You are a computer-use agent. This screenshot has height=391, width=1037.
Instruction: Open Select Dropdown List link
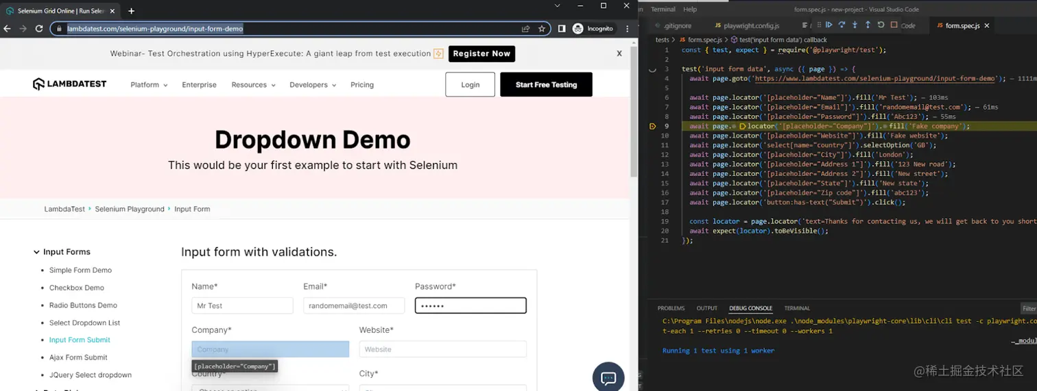point(84,323)
